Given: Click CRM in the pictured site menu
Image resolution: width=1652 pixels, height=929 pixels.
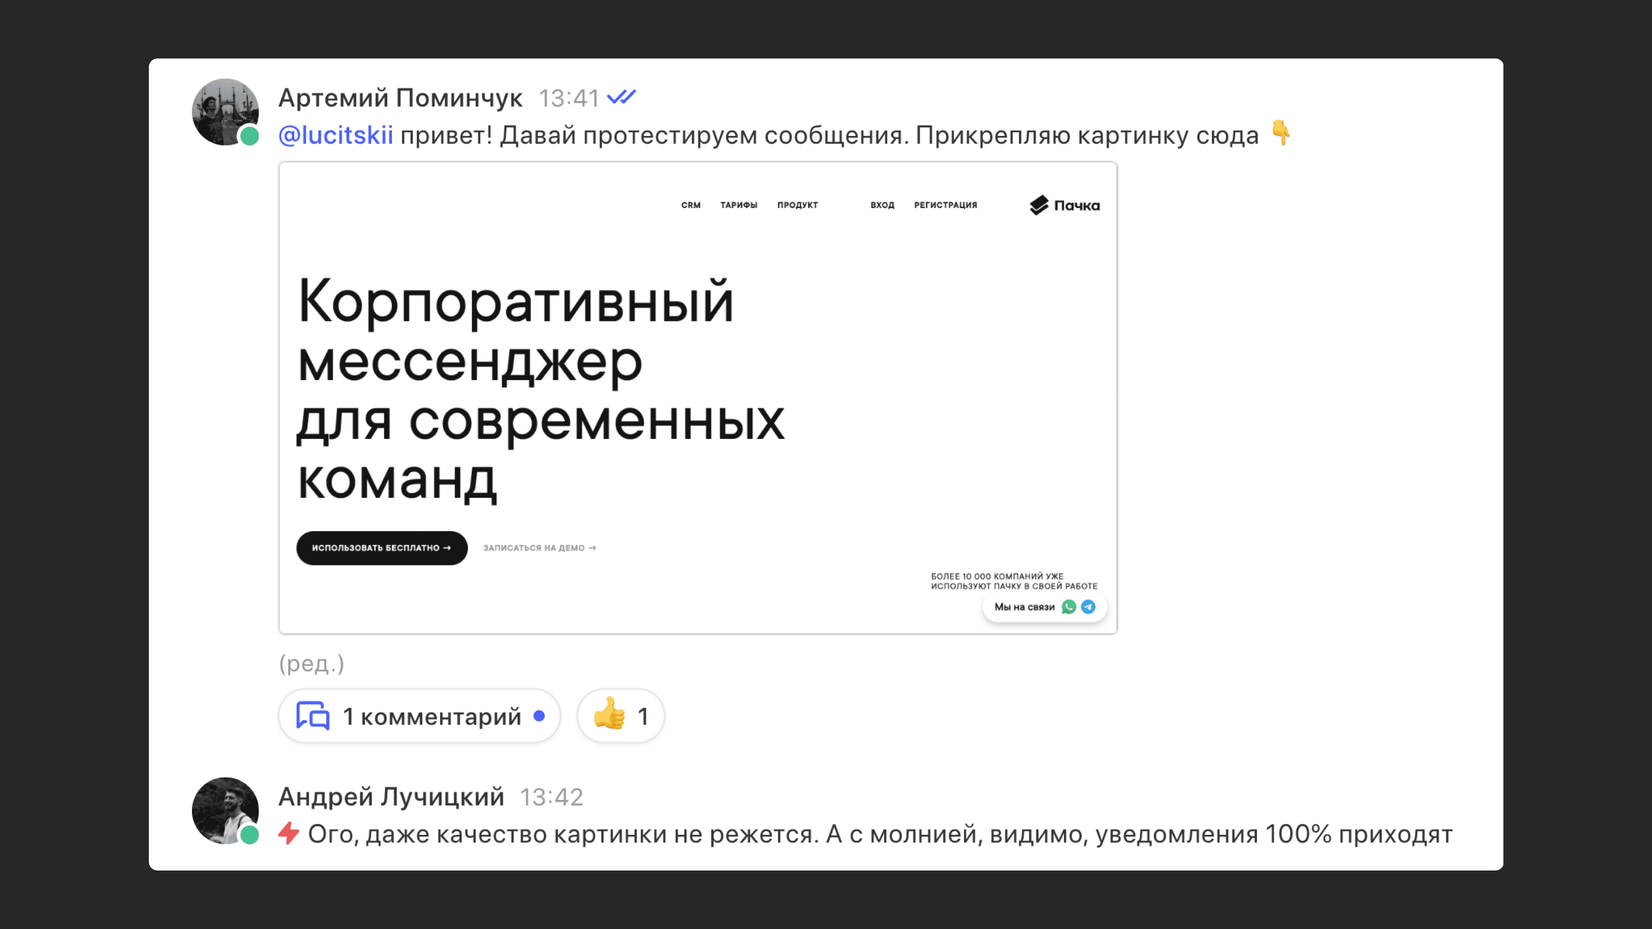Looking at the screenshot, I should [x=690, y=205].
